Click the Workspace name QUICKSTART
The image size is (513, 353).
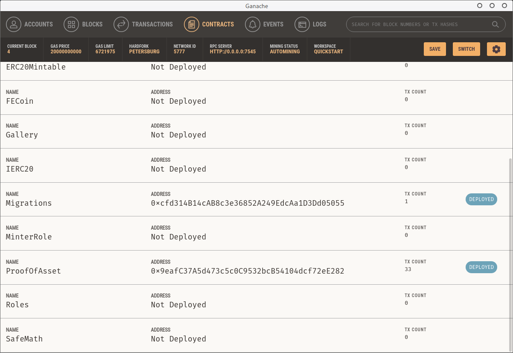[x=329, y=52]
